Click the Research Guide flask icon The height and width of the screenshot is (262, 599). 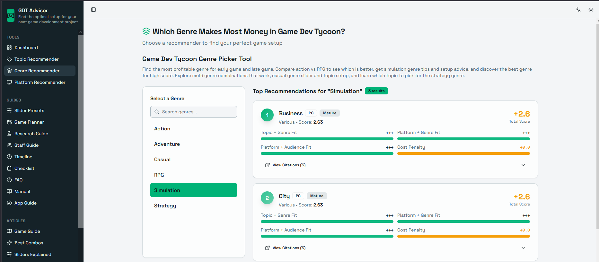pos(9,134)
